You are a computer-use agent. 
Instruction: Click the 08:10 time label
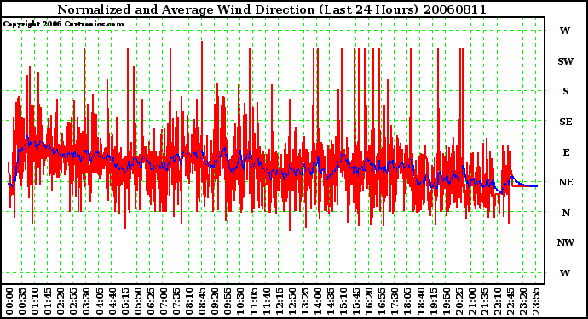click(189, 301)
